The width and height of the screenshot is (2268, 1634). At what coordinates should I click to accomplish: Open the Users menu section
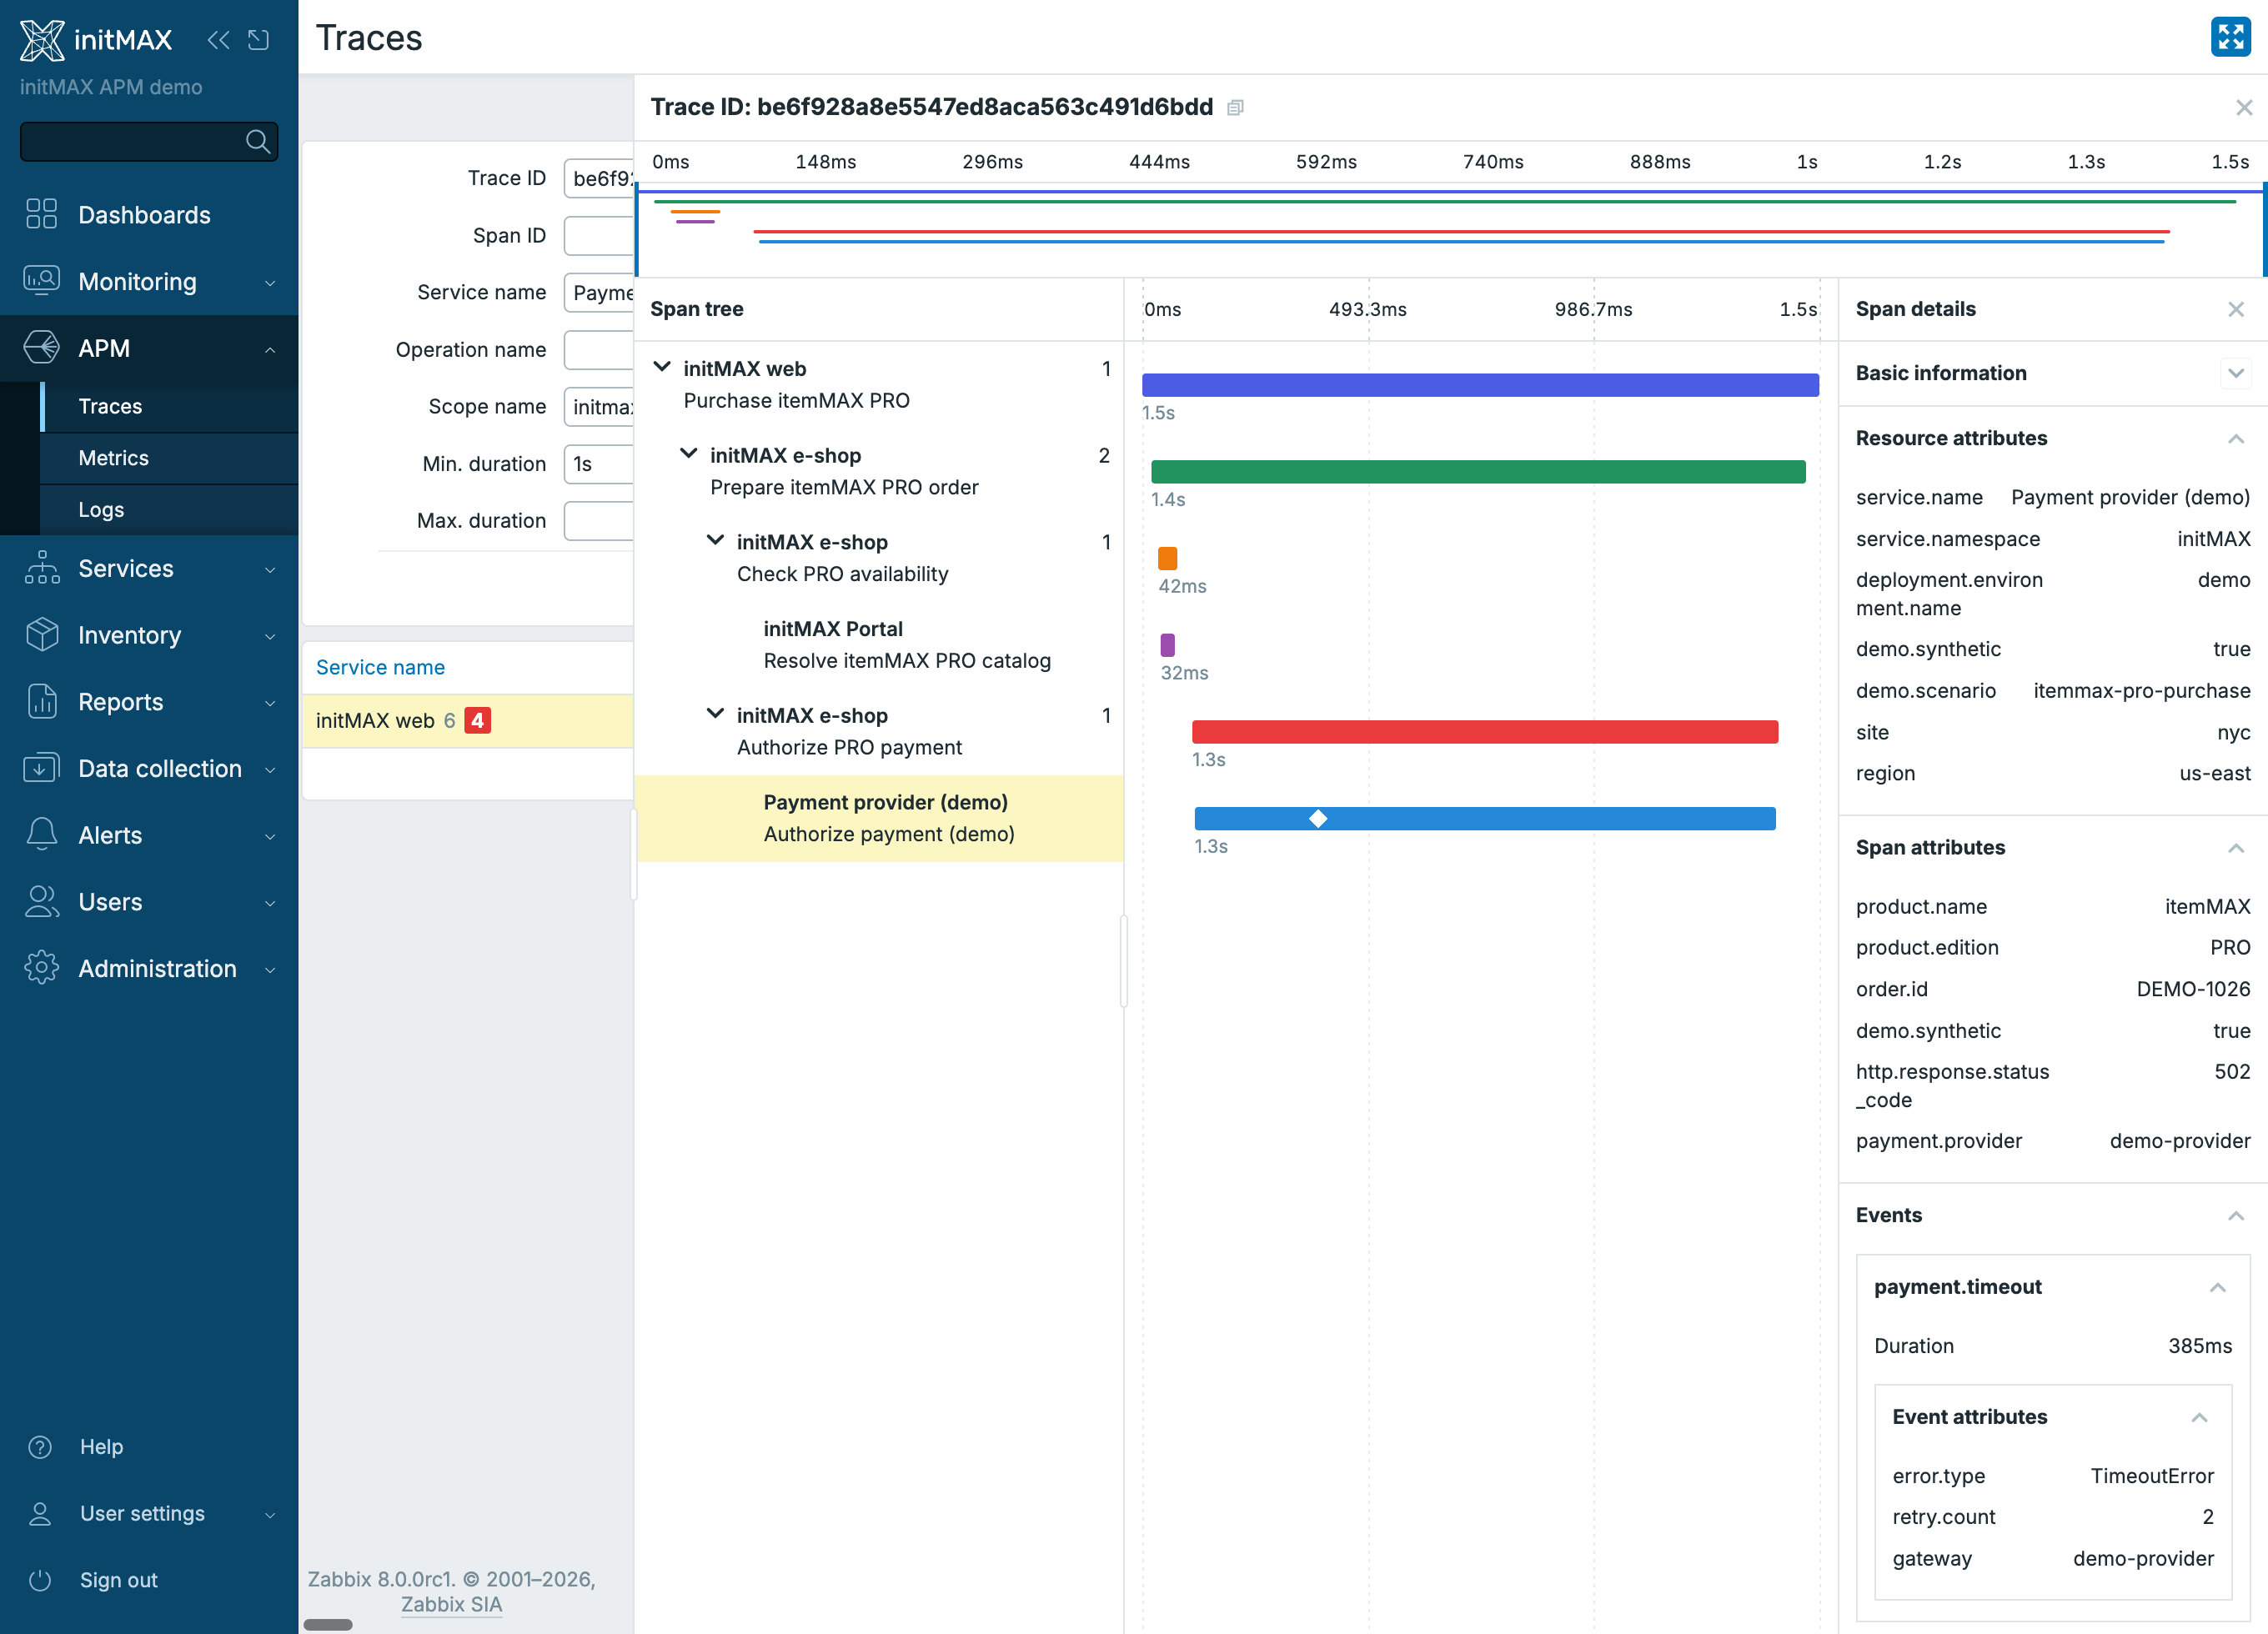coord(149,902)
